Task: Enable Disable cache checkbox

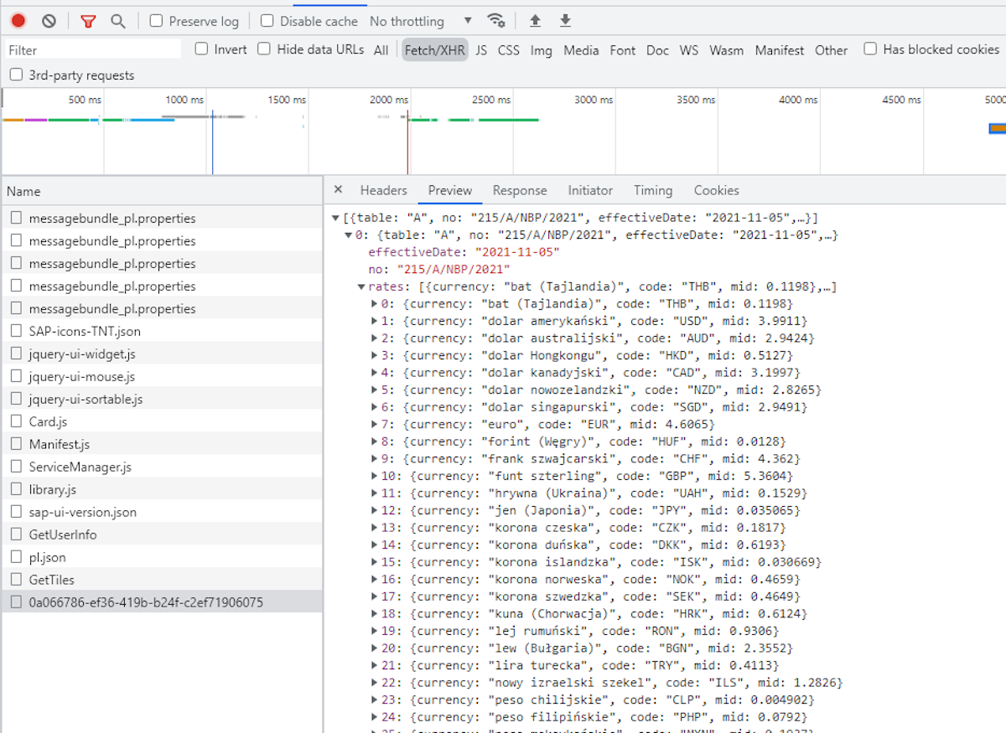Action: [x=267, y=21]
